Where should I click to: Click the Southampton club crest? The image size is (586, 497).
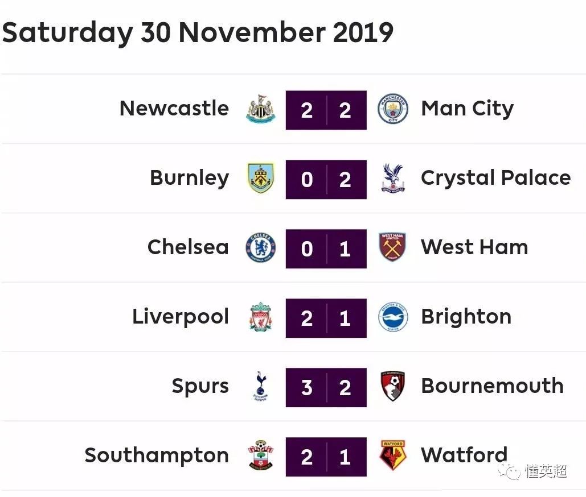point(261,455)
